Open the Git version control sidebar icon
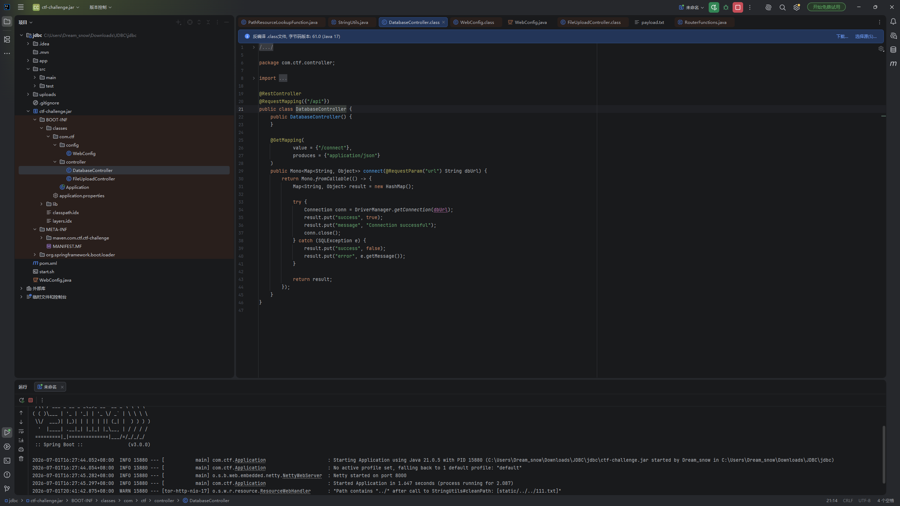This screenshot has width=900, height=506. 7,489
